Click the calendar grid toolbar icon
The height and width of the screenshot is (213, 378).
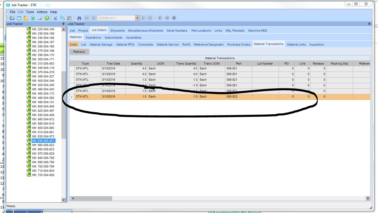pyautogui.click(x=19, y=18)
